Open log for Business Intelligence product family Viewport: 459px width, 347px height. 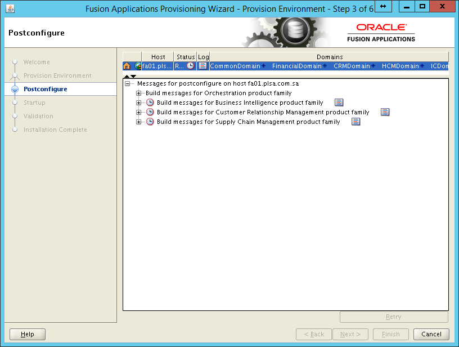coord(339,103)
